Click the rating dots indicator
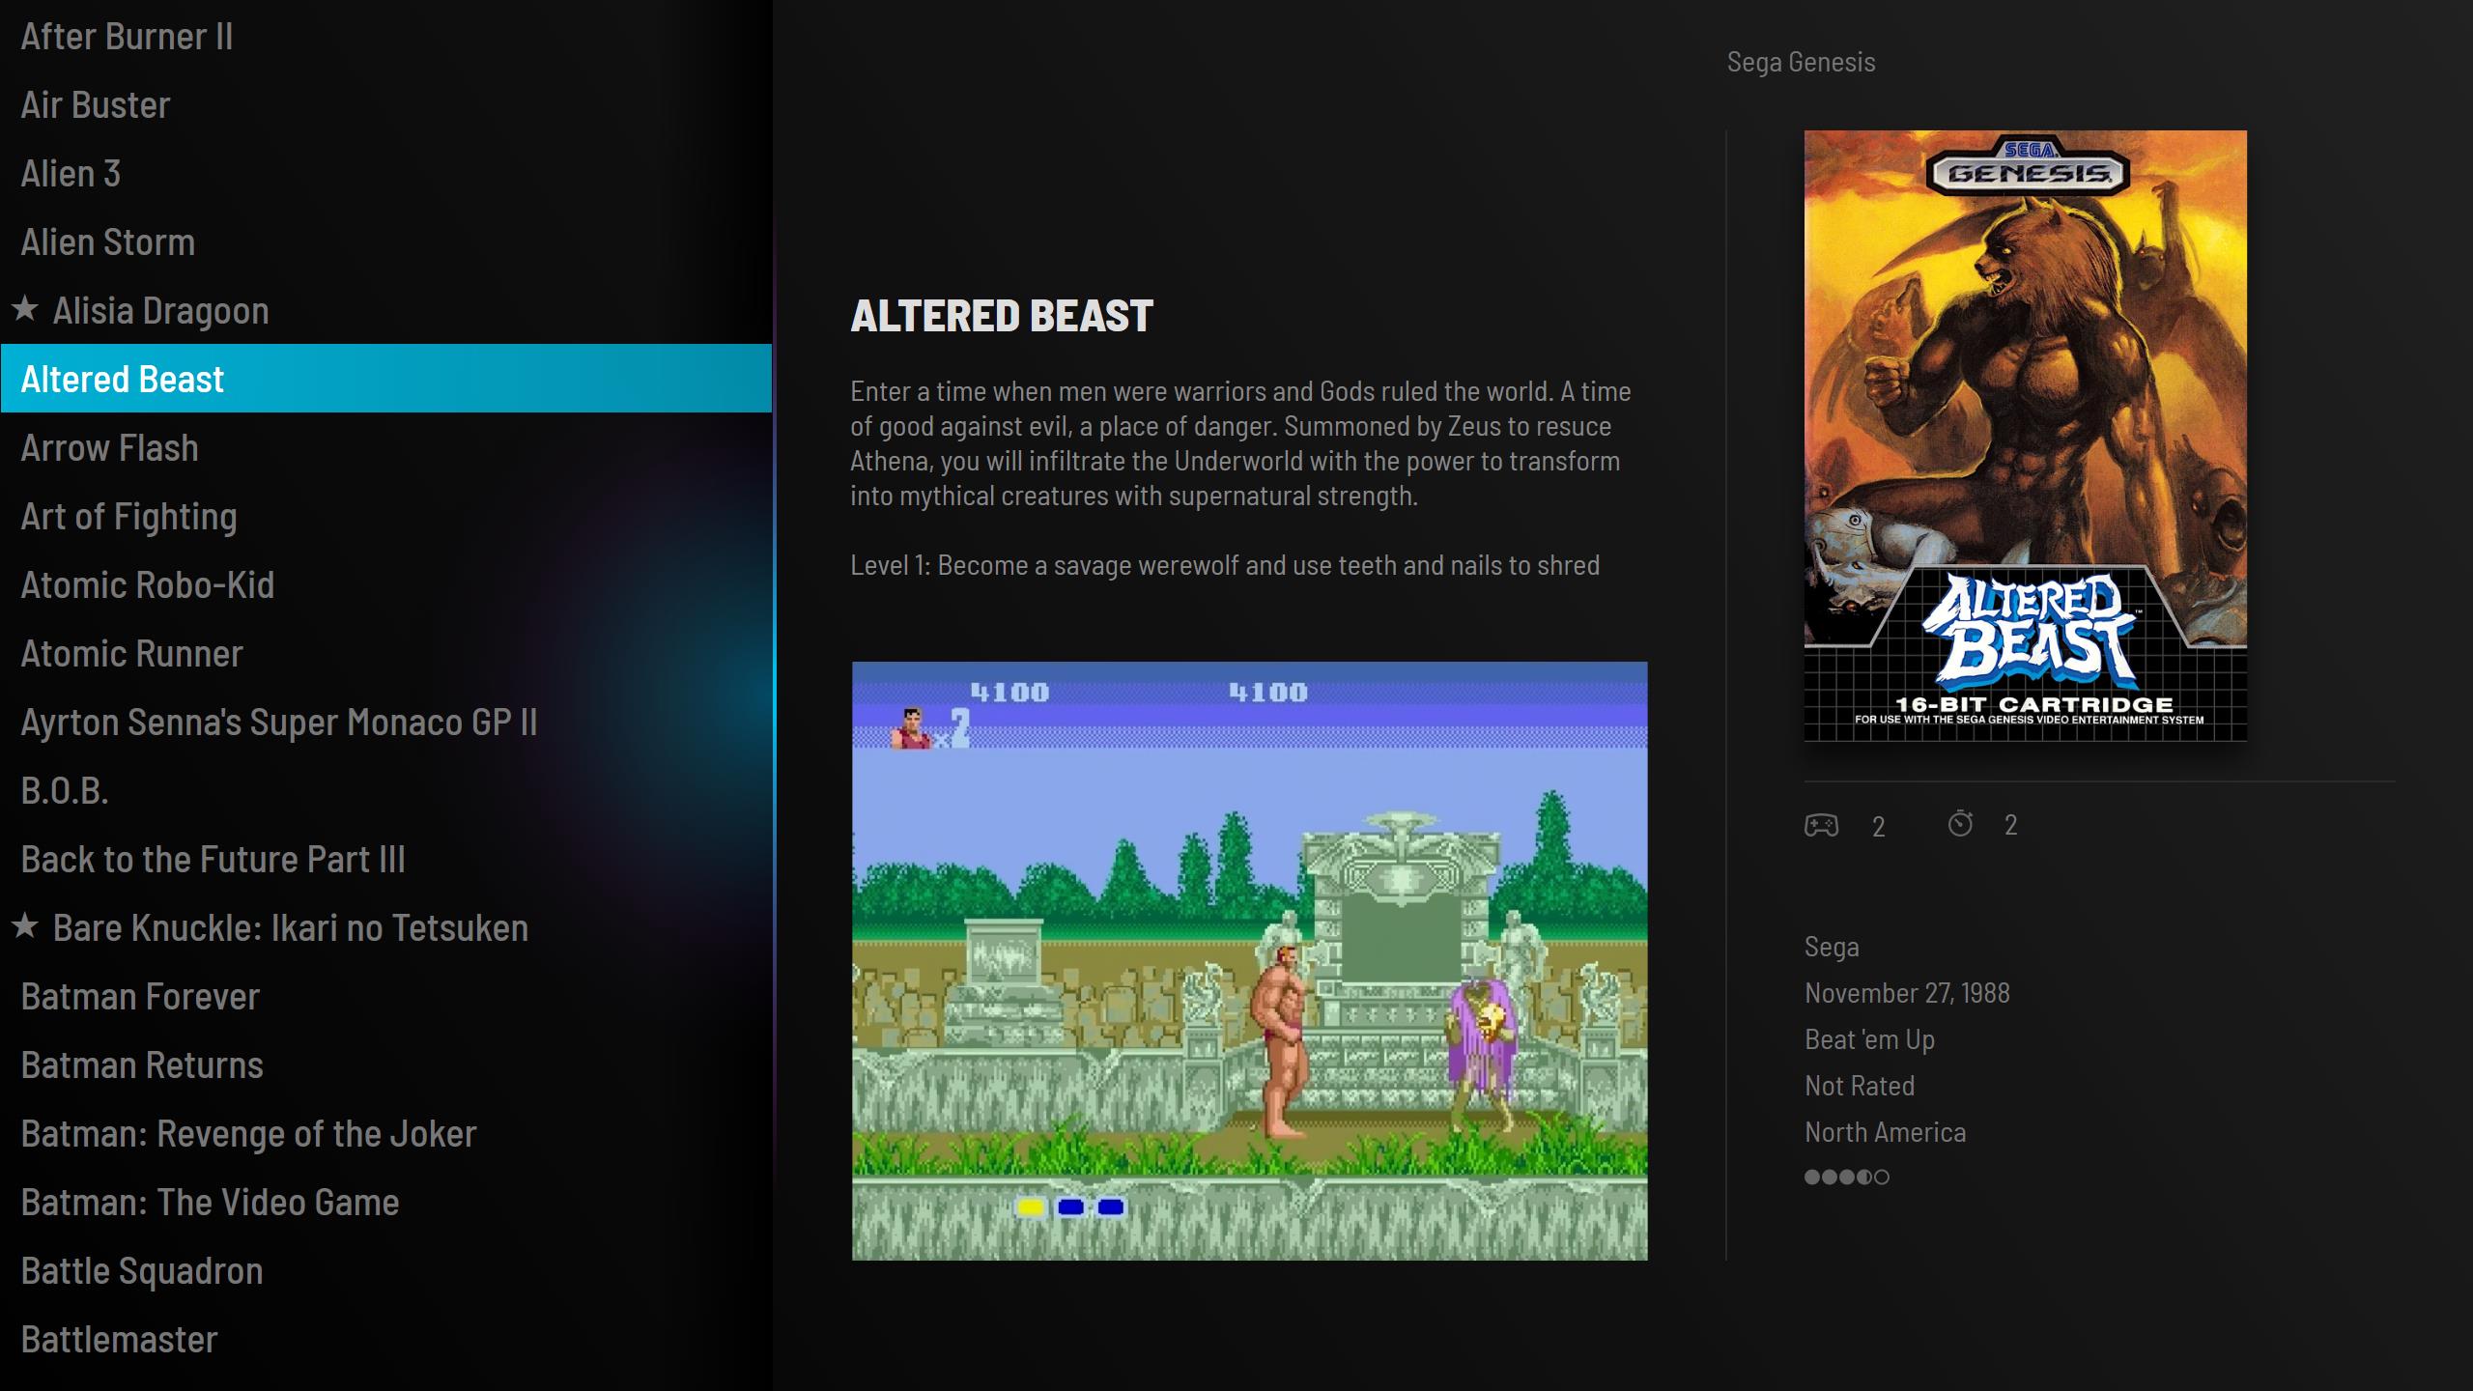This screenshot has width=2473, height=1391. pos(1846,1177)
